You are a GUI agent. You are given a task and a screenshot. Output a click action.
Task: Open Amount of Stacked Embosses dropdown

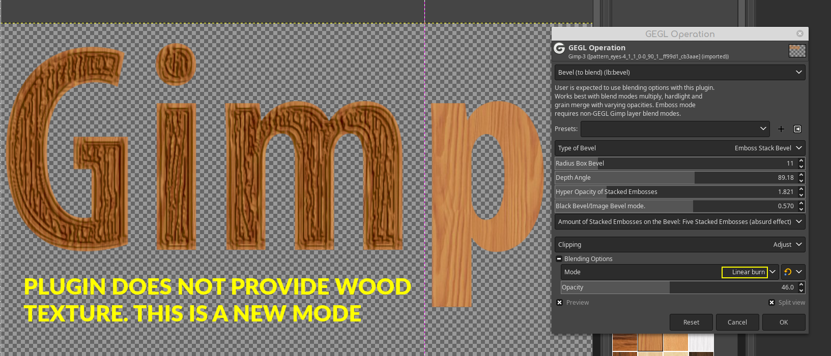coord(680,221)
